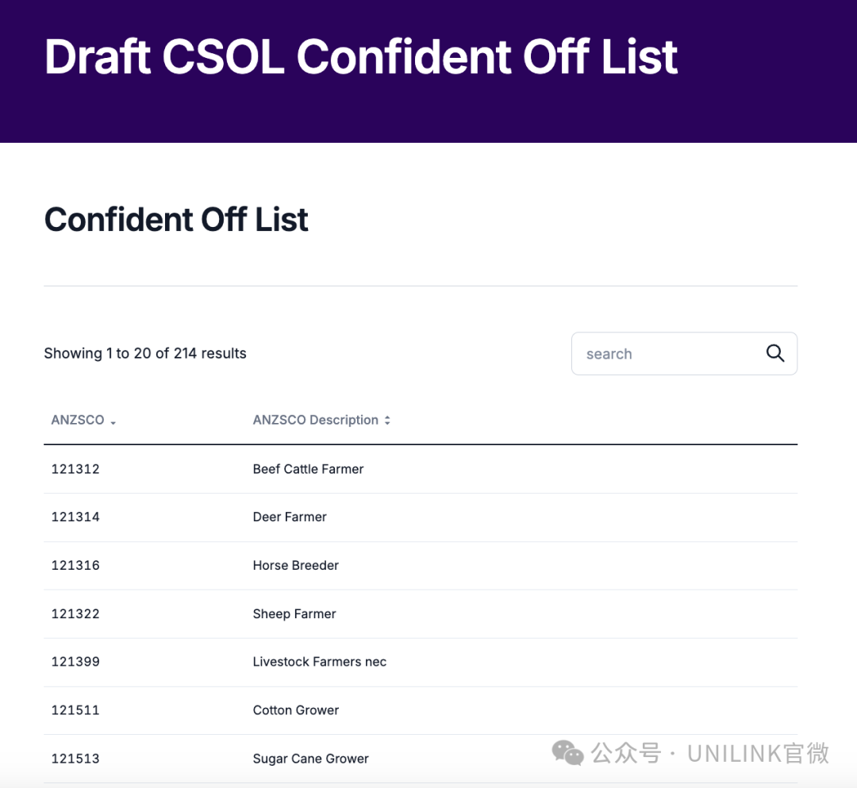
Task: Click the Confident Off List heading
Action: coord(176,220)
